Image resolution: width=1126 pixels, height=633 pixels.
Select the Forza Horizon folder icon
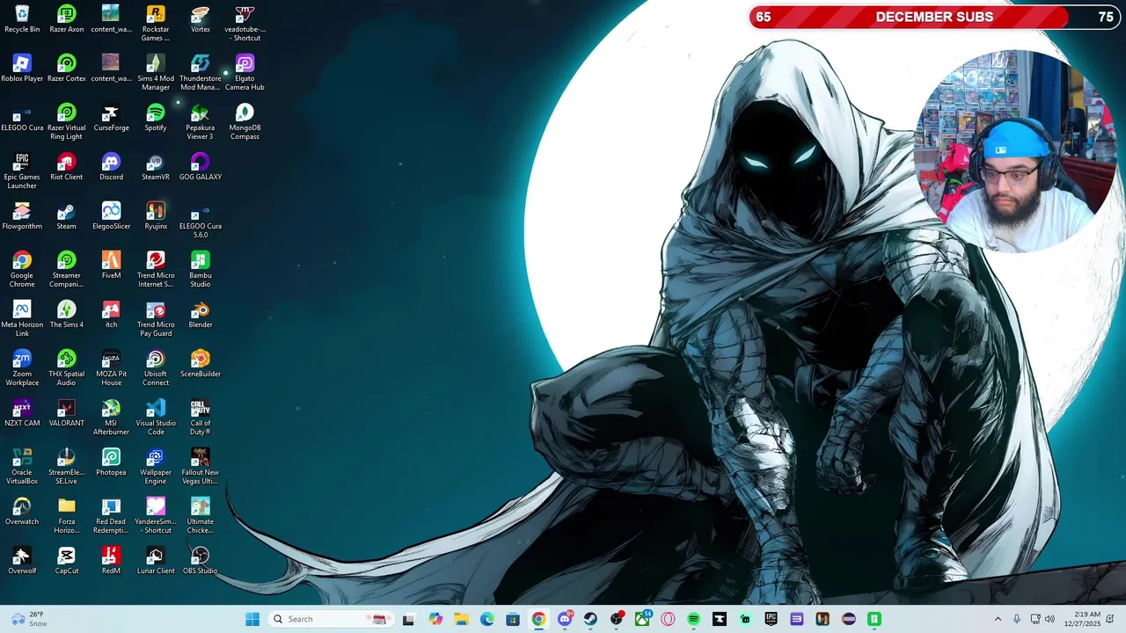pyautogui.click(x=66, y=516)
